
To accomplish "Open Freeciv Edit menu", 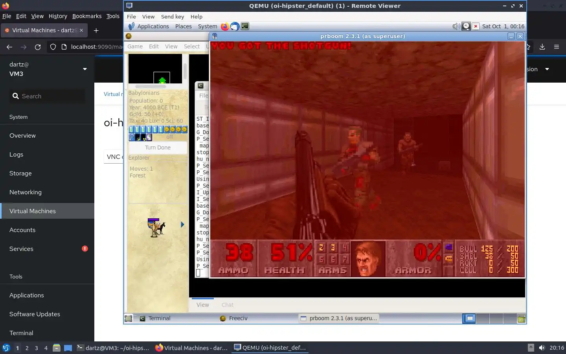I will [154, 46].
